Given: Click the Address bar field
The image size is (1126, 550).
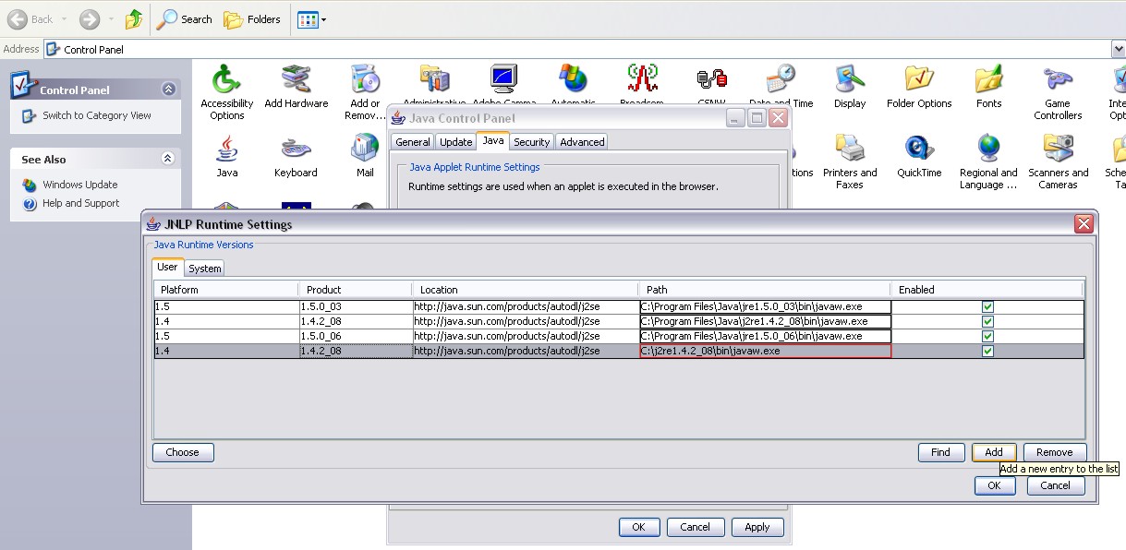Looking at the screenshot, I should [x=577, y=49].
